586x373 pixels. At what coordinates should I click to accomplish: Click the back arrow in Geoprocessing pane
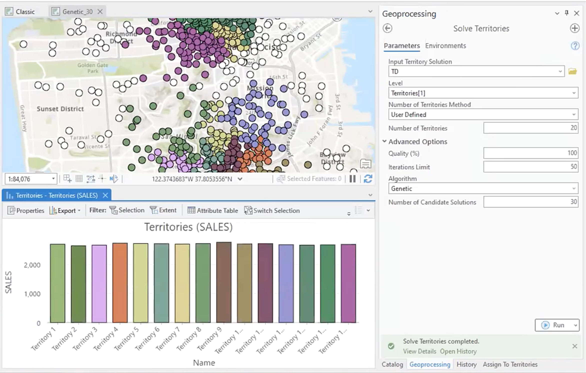click(x=387, y=28)
